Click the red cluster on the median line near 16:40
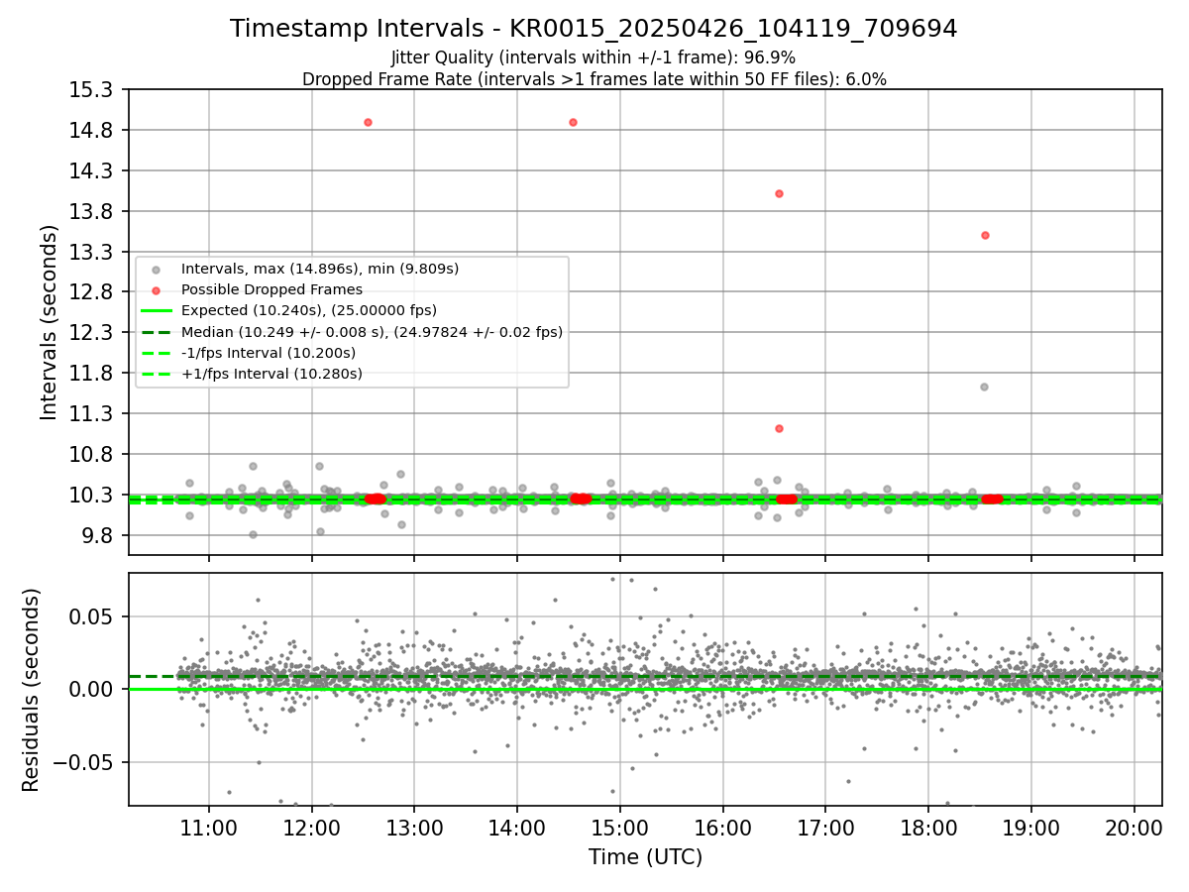 pos(787,499)
